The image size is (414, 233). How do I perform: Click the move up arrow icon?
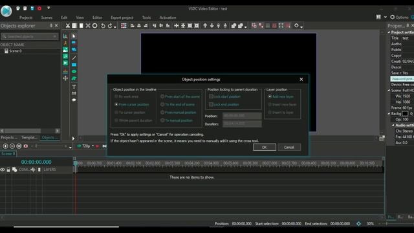(205, 26)
